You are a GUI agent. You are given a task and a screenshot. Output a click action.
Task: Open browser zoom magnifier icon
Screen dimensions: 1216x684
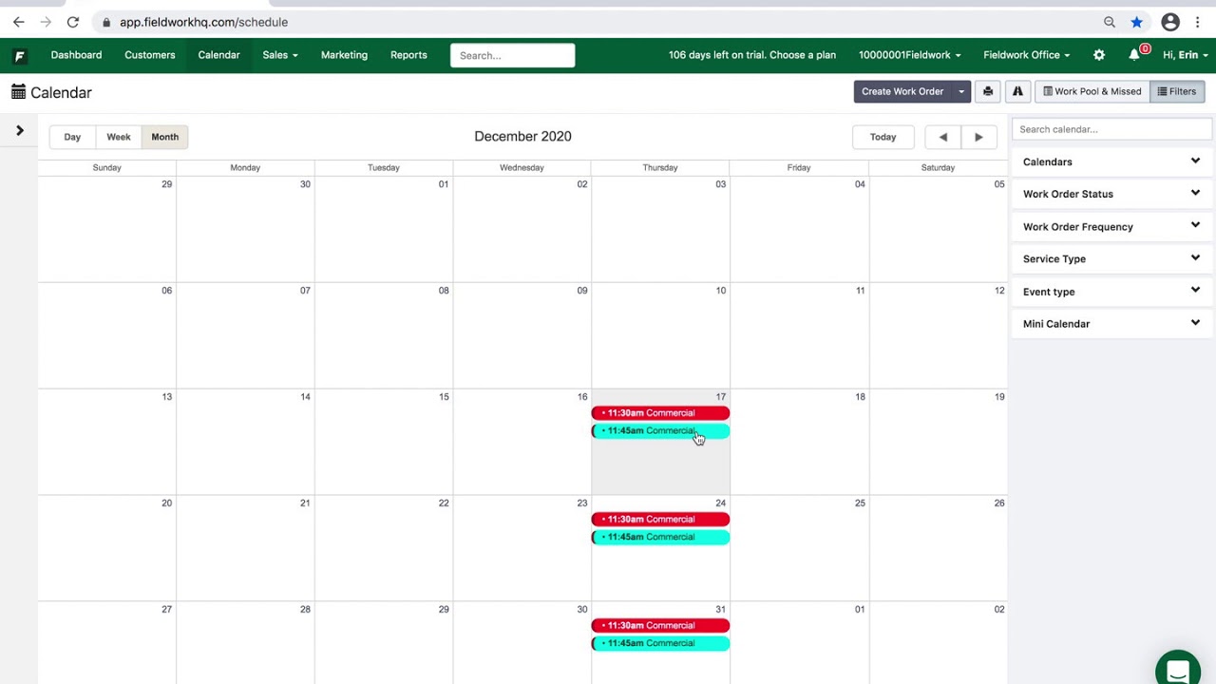coord(1110,22)
